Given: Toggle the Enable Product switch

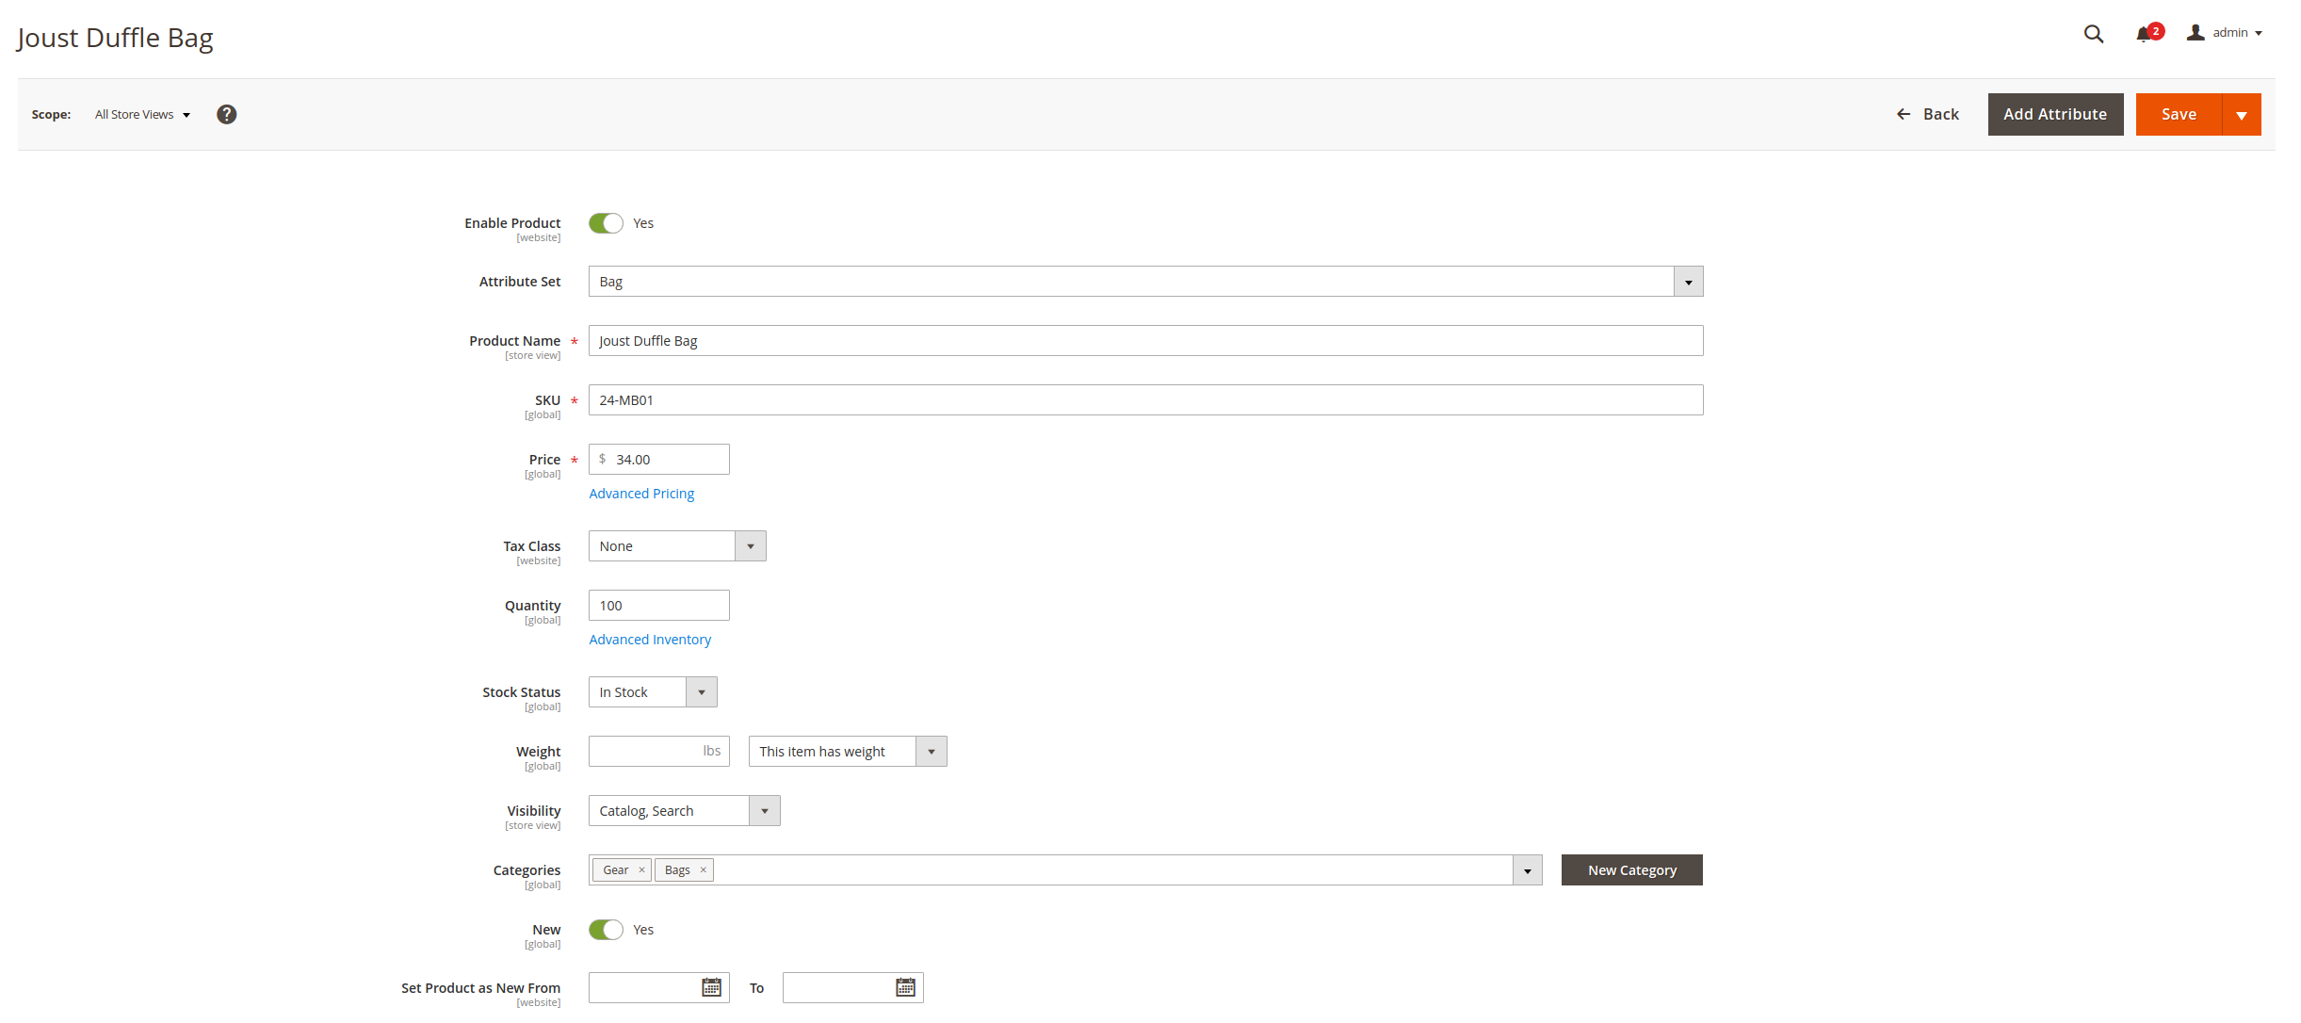Looking at the screenshot, I should 606,223.
